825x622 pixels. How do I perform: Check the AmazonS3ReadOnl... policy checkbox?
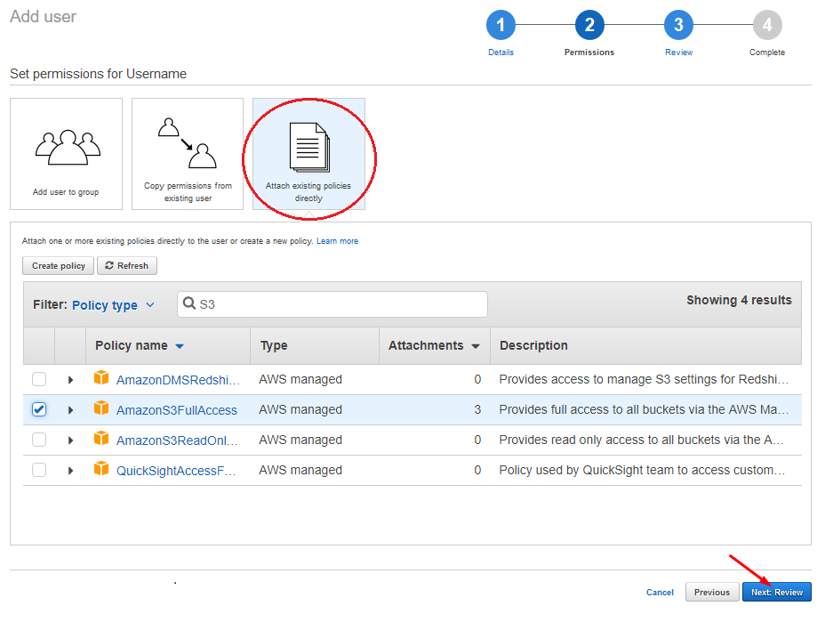38,439
